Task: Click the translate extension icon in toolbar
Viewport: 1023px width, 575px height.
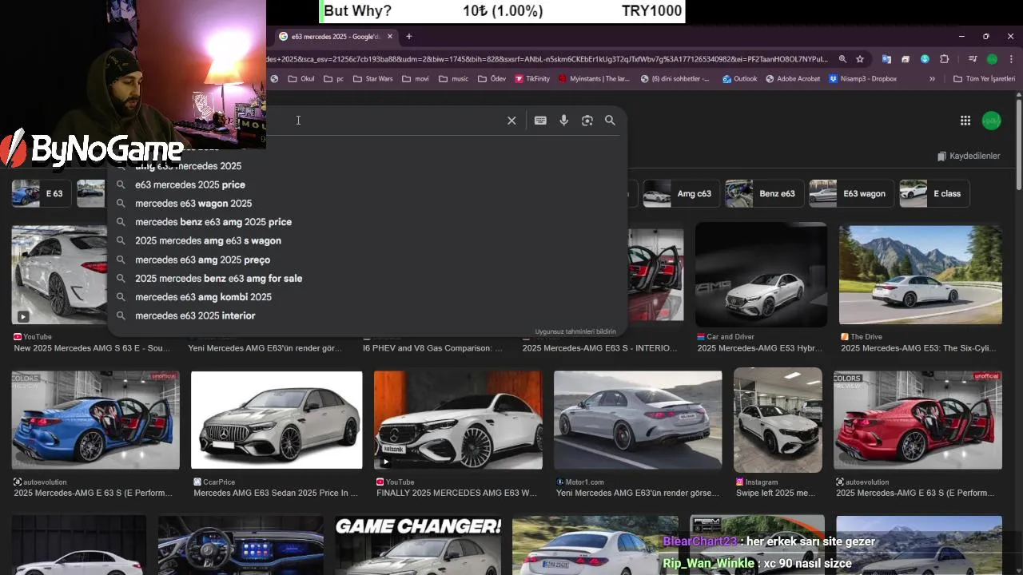Action: 886,59
